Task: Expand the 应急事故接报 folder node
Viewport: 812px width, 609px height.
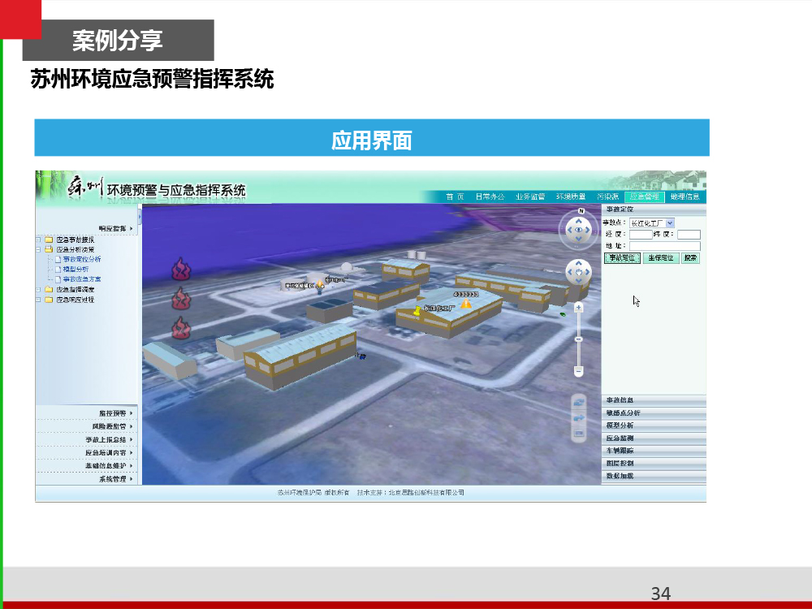Action: coord(38,240)
